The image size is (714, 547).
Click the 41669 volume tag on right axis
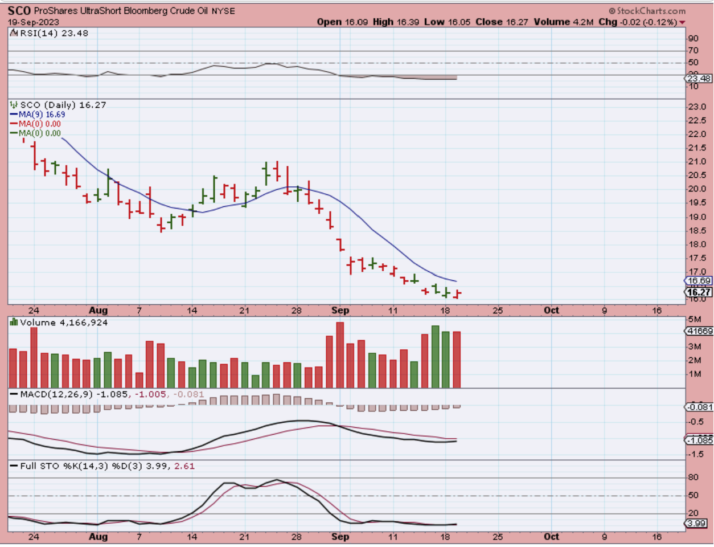click(700, 331)
